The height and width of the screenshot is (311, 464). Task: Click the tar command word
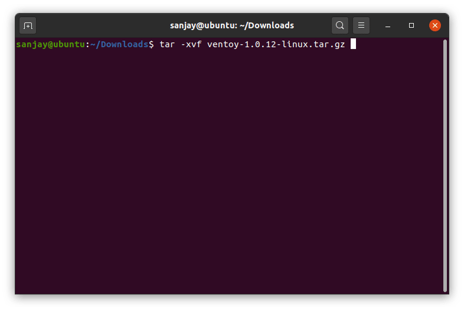click(166, 44)
